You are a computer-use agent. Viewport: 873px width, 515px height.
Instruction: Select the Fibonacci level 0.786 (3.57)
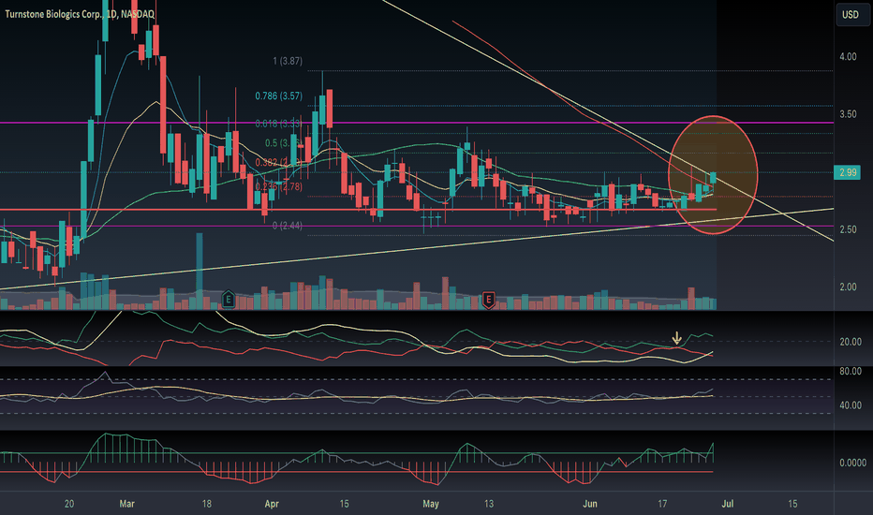278,96
